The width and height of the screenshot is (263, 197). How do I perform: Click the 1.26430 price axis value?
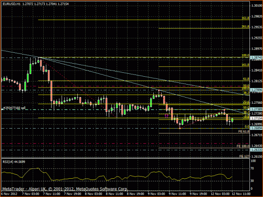[x=256, y=146]
